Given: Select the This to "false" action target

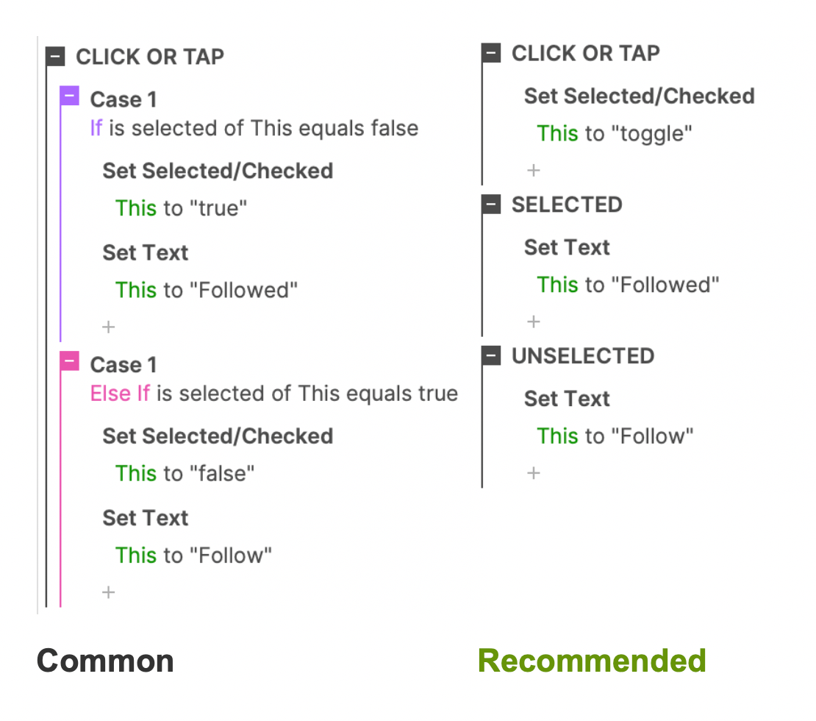Looking at the screenshot, I should [185, 474].
